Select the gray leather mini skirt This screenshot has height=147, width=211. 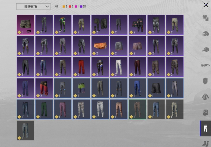point(119,46)
